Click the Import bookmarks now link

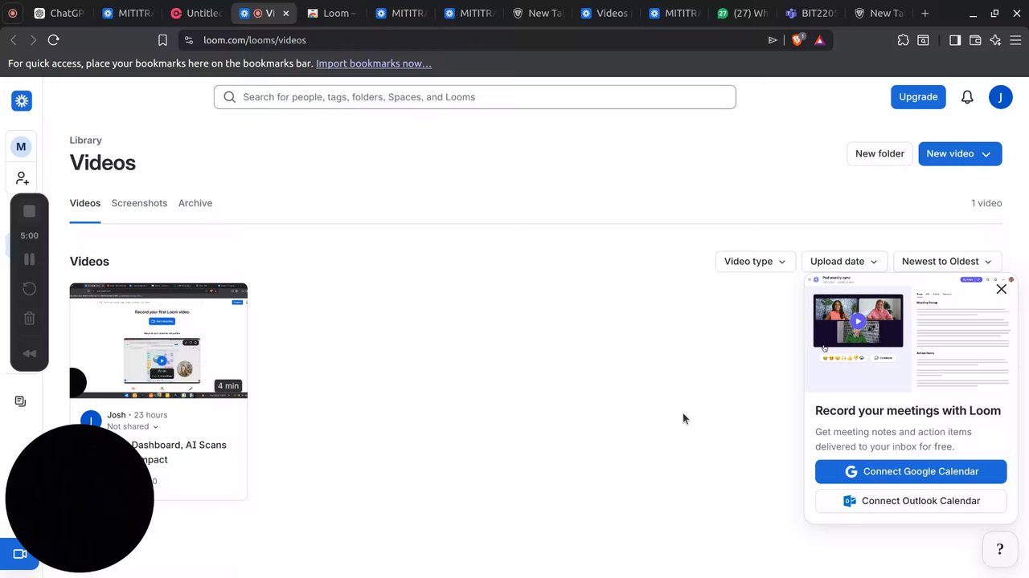(374, 63)
